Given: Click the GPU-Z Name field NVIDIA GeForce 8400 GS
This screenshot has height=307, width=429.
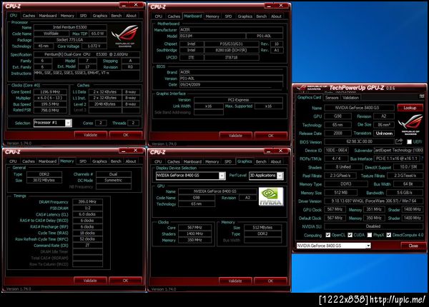Looking at the screenshot, I should [x=359, y=108].
